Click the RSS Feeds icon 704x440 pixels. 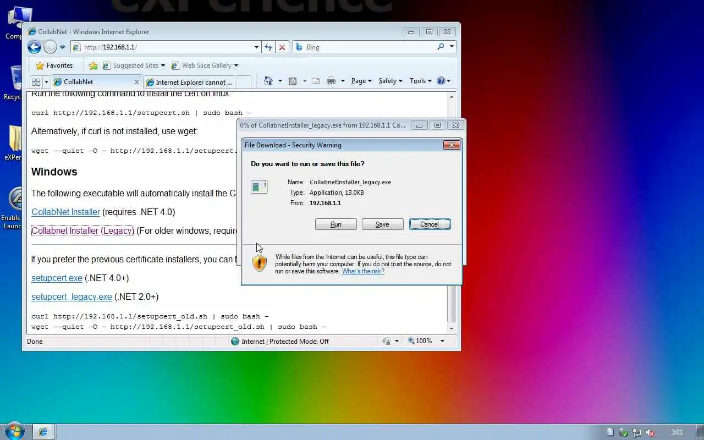pyautogui.click(x=293, y=81)
